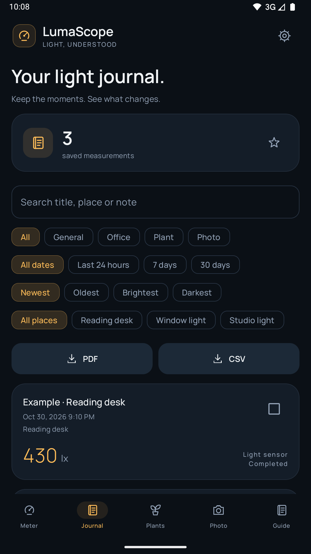Filter by 30 days range

coord(215,265)
